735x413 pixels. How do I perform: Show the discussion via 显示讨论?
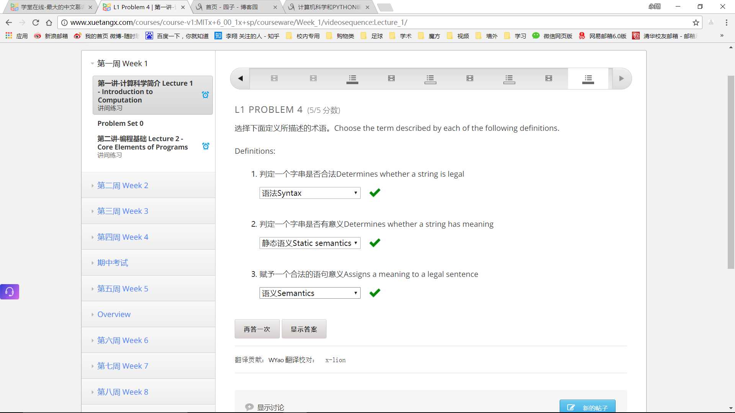pos(265,408)
